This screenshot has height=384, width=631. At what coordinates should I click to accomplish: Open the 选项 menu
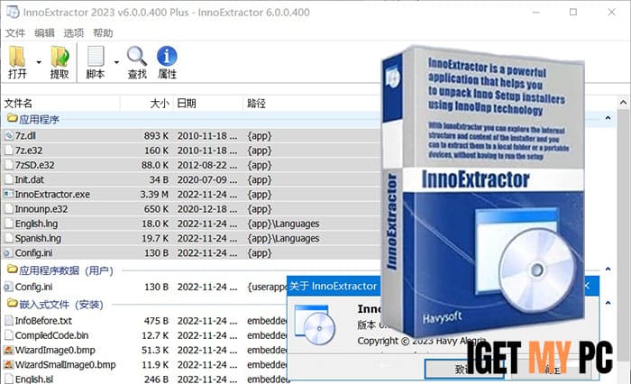[x=74, y=33]
